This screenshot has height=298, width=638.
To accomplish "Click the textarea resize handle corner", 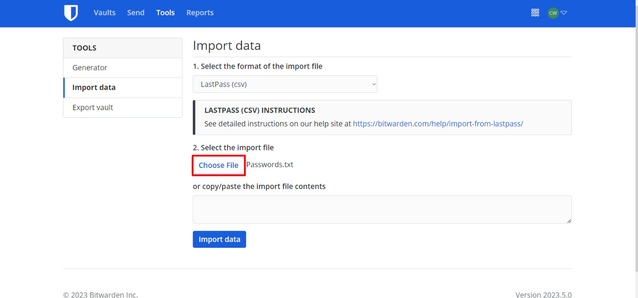I will 569,221.
